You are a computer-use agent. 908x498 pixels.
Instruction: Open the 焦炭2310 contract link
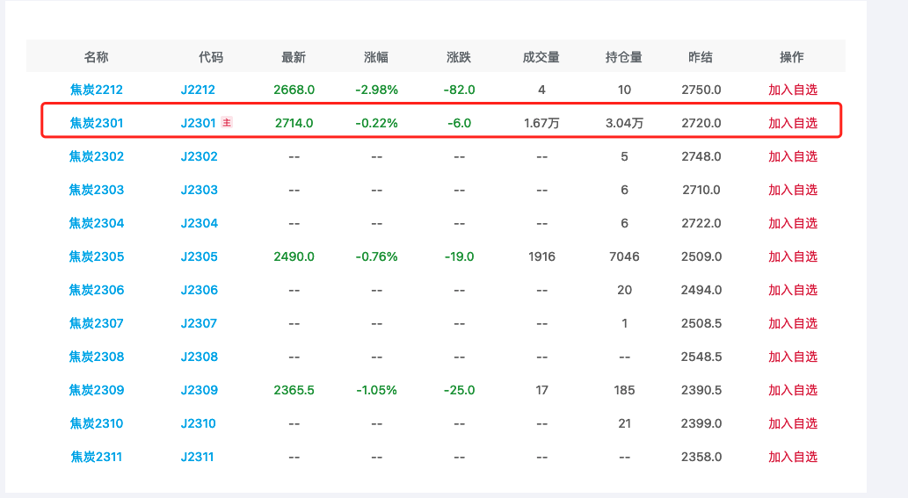pos(97,423)
